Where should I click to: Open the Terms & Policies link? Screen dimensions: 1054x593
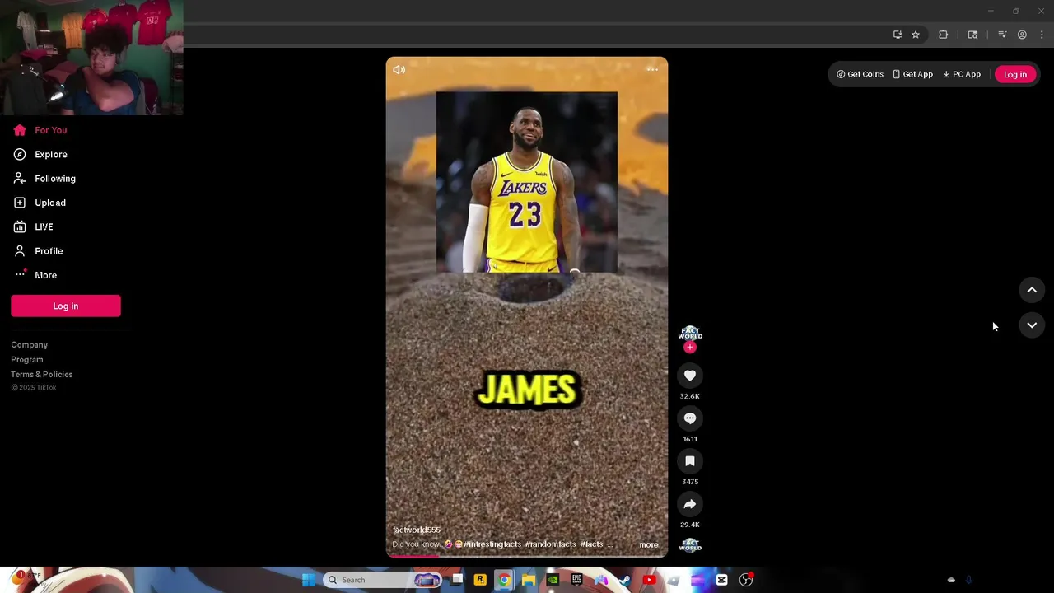(x=42, y=375)
